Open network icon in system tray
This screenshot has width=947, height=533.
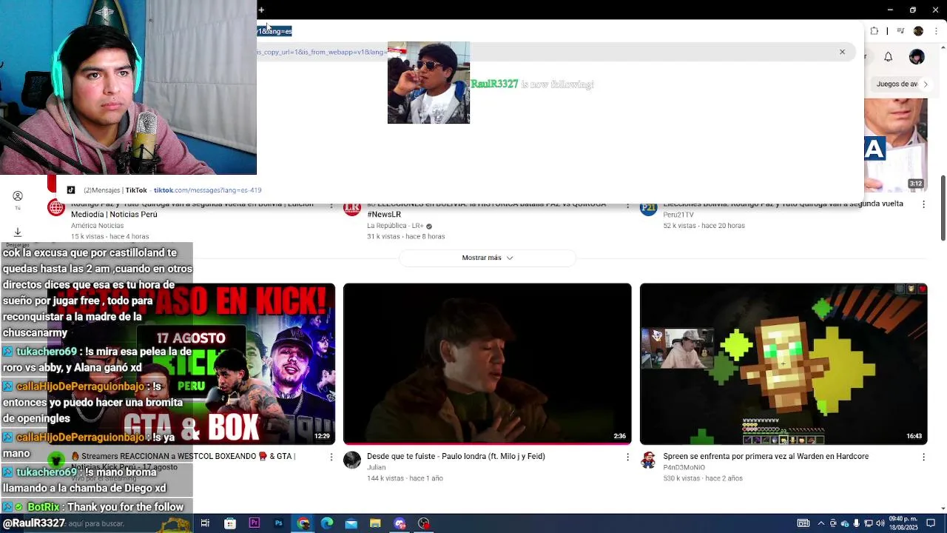869,523
